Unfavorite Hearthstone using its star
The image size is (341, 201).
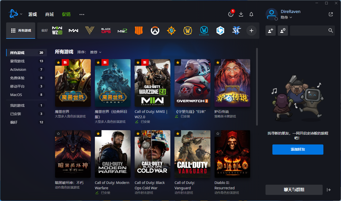pyautogui.click(x=218, y=62)
